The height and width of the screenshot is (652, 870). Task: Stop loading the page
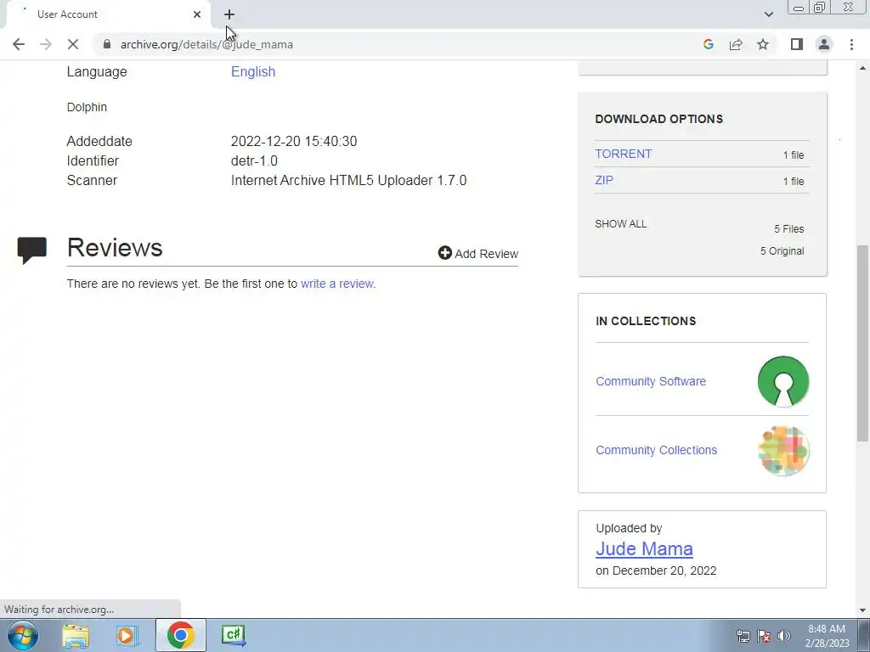click(x=73, y=44)
